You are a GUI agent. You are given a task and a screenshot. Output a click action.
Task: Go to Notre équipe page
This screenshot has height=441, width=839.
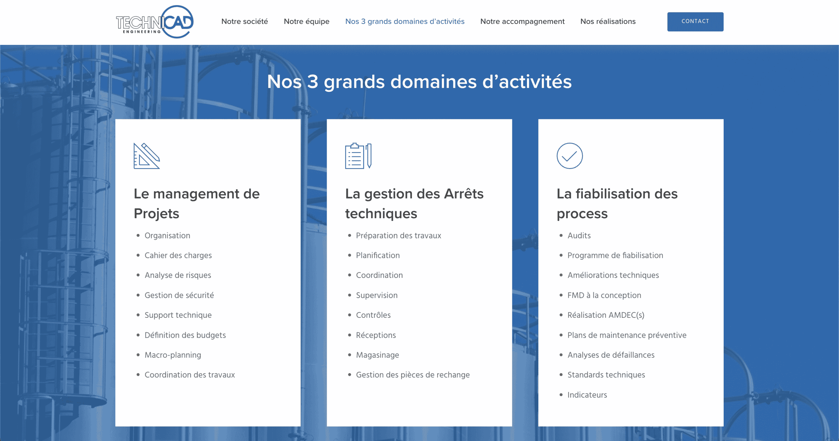tap(306, 22)
